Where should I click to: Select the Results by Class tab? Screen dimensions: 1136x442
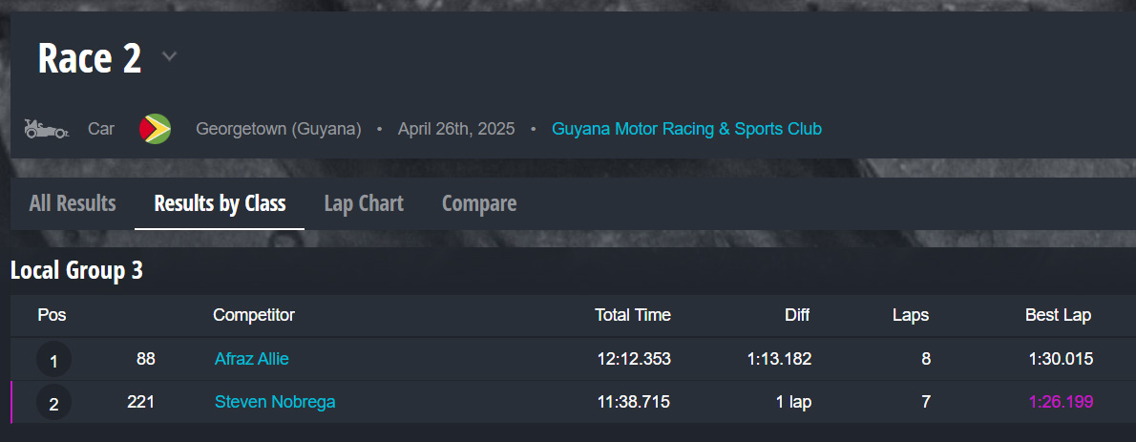(220, 203)
